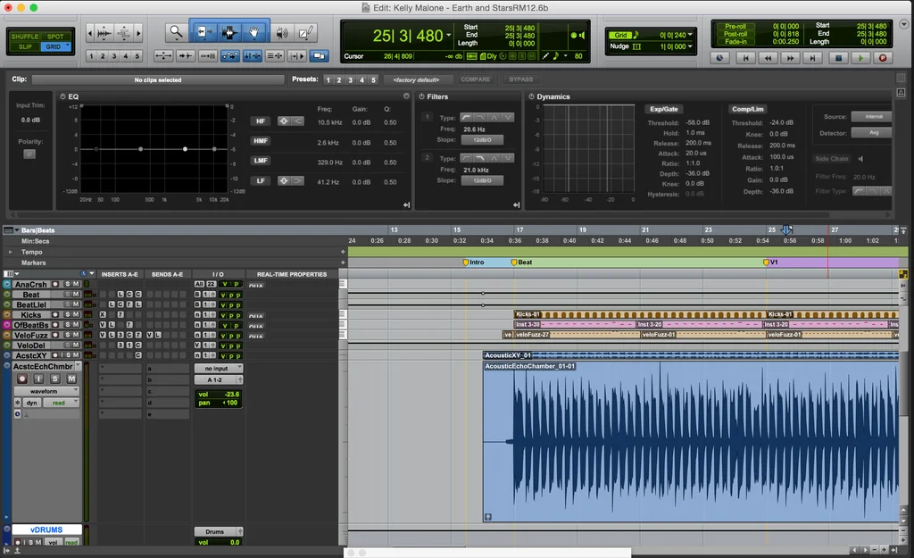Select the Pencil tool
The height and width of the screenshot is (558, 914).
click(x=305, y=29)
